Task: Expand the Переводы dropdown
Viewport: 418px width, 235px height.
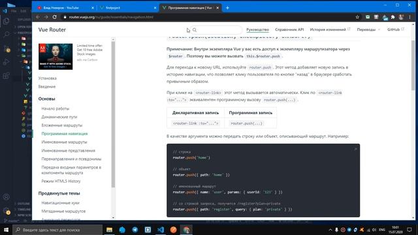Action: coord(368,29)
